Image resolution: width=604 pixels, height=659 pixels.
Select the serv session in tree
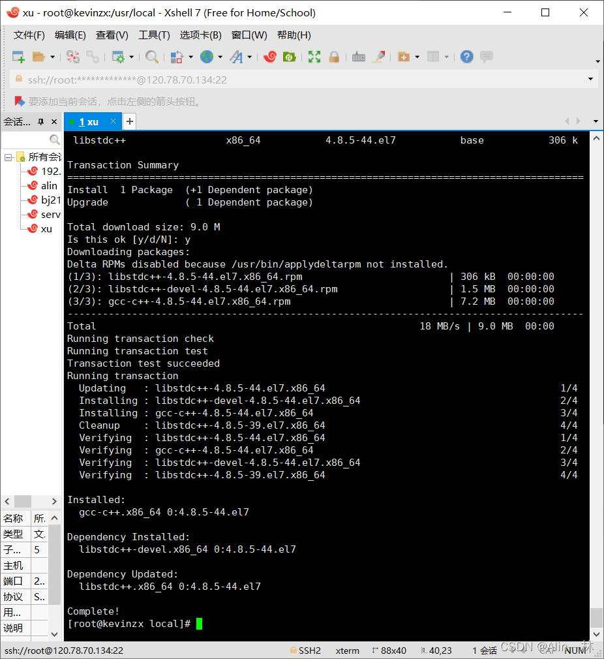pos(44,215)
